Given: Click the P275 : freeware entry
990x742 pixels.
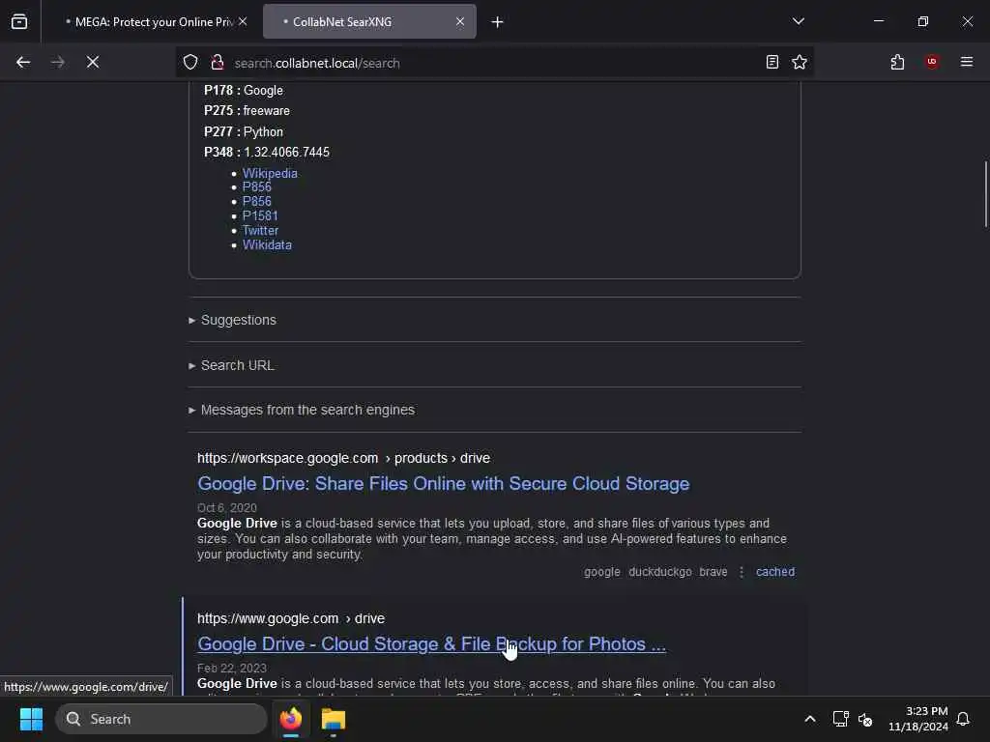Looking at the screenshot, I should tap(247, 110).
